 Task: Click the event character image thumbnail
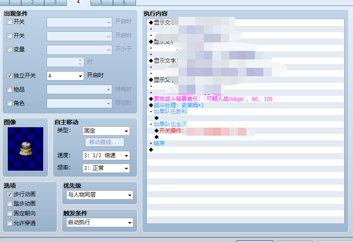tap(25, 149)
